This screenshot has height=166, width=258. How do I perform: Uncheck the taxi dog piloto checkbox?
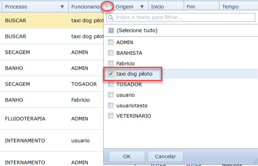[111, 74]
